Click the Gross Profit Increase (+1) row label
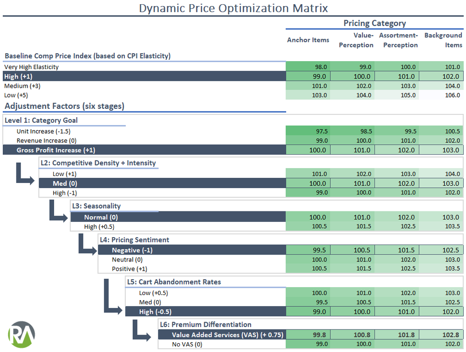 56,150
